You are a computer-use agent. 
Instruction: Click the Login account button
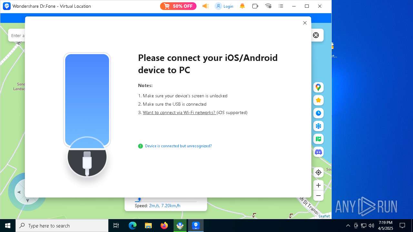pyautogui.click(x=224, y=6)
